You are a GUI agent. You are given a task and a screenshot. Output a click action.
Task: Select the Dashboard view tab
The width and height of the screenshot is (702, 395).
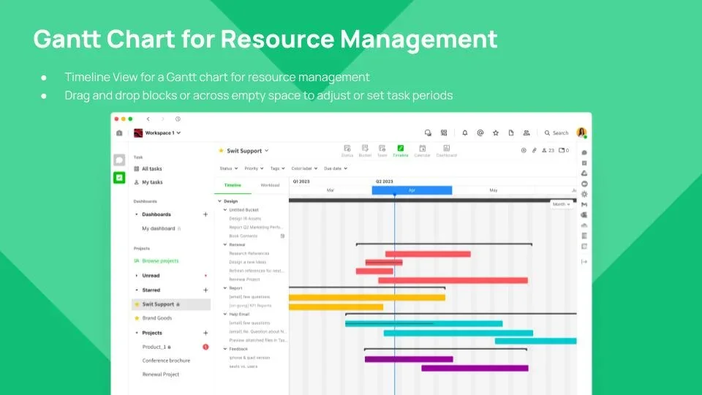point(446,151)
